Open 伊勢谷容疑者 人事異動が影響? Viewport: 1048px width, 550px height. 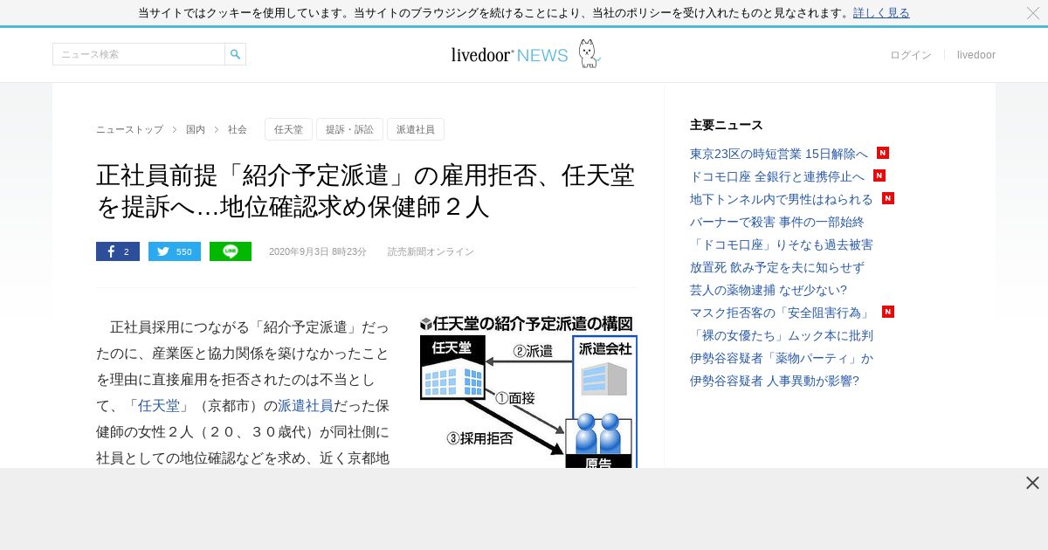pos(775,381)
